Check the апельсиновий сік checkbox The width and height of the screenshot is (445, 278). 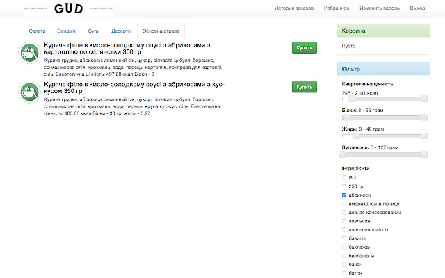pyautogui.click(x=344, y=229)
